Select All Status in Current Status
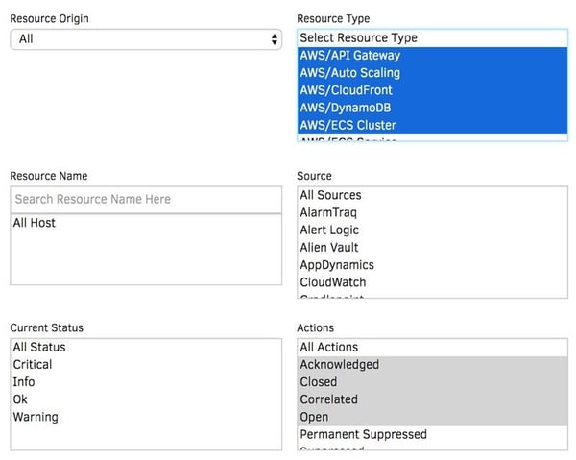The image size is (576, 460). (146, 348)
